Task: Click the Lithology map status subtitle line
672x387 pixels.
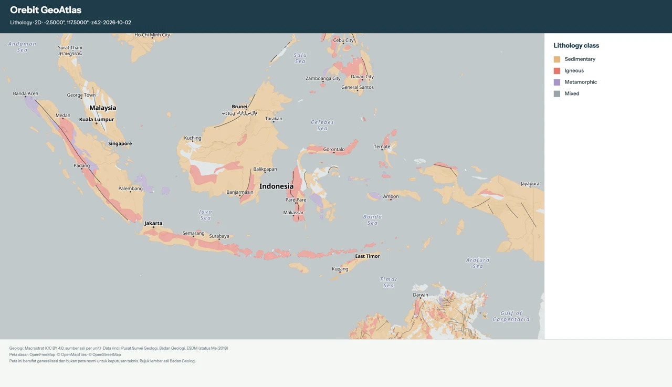Action: coord(70,23)
